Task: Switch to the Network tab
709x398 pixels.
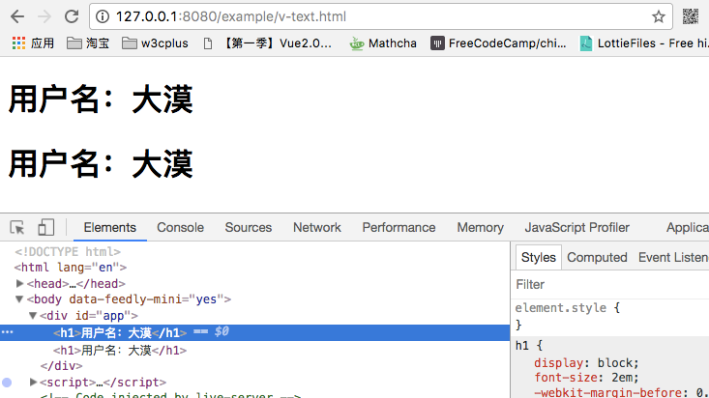Action: [317, 227]
